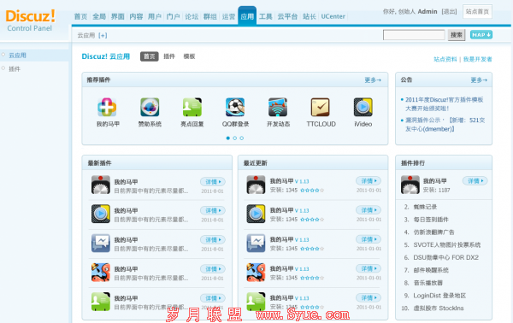
Task: Click 更多 in the 推荐插件 header
Action: pos(373,79)
